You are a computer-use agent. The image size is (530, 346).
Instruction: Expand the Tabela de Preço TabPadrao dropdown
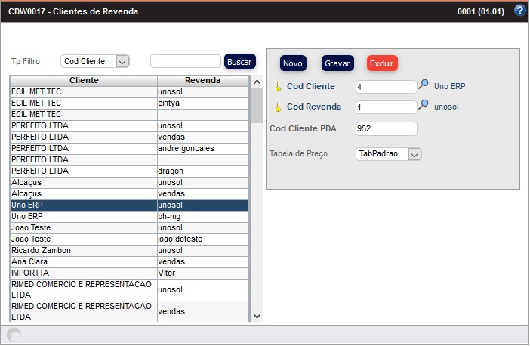(x=388, y=154)
